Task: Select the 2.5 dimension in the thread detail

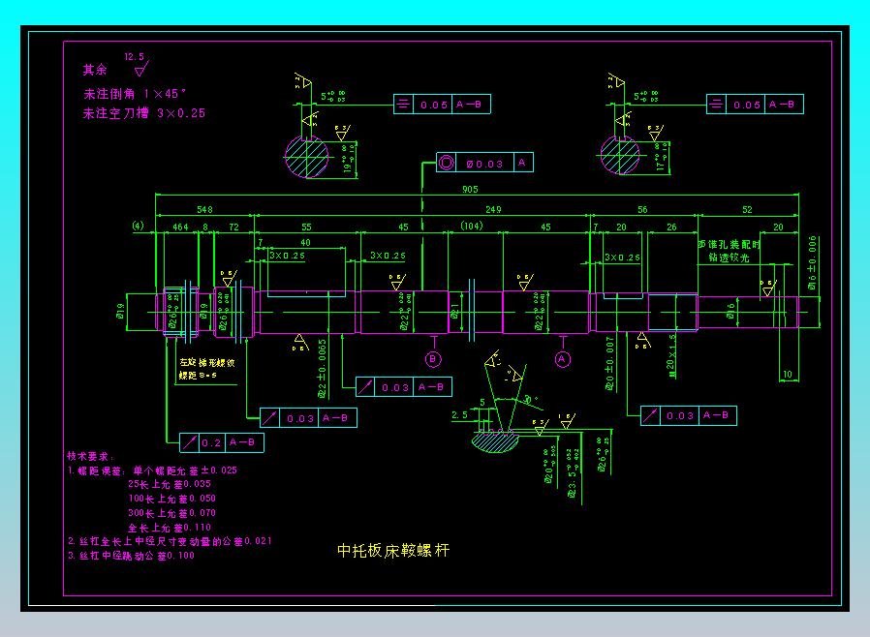Action: click(459, 414)
